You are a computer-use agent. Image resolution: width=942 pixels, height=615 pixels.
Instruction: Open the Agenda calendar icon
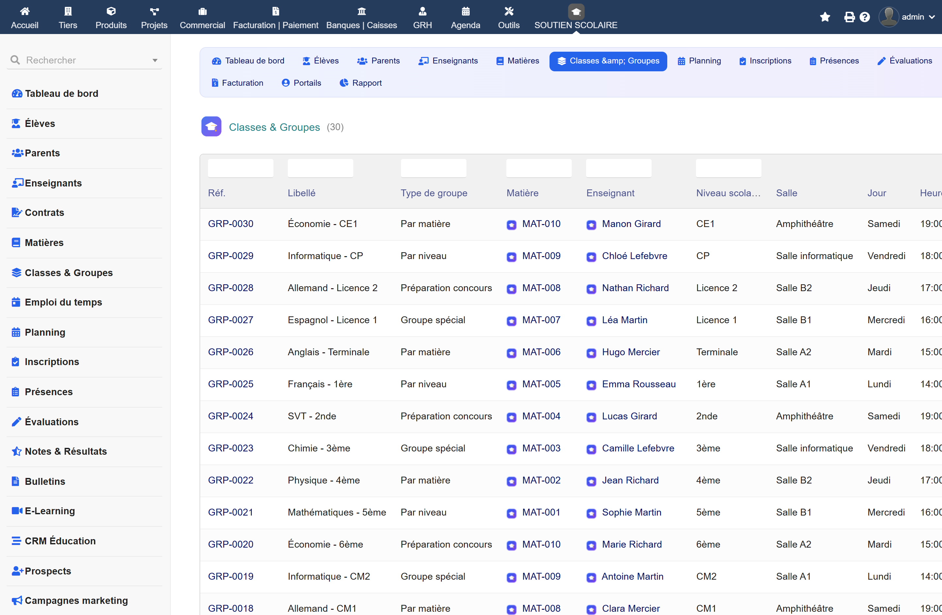(x=465, y=11)
